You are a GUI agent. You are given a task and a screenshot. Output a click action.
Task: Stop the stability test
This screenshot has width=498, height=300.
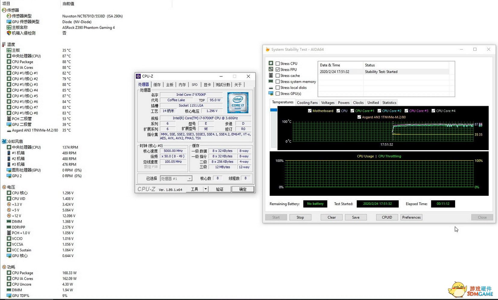(300, 218)
